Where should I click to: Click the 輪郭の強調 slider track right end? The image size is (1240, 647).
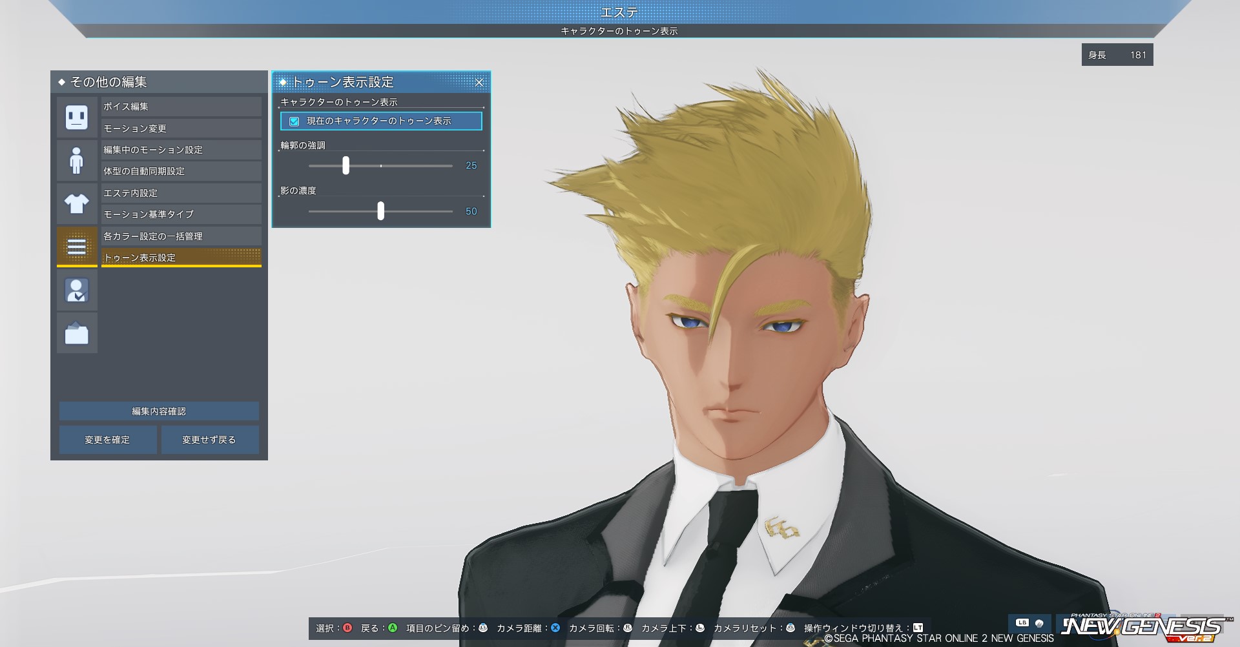(451, 166)
